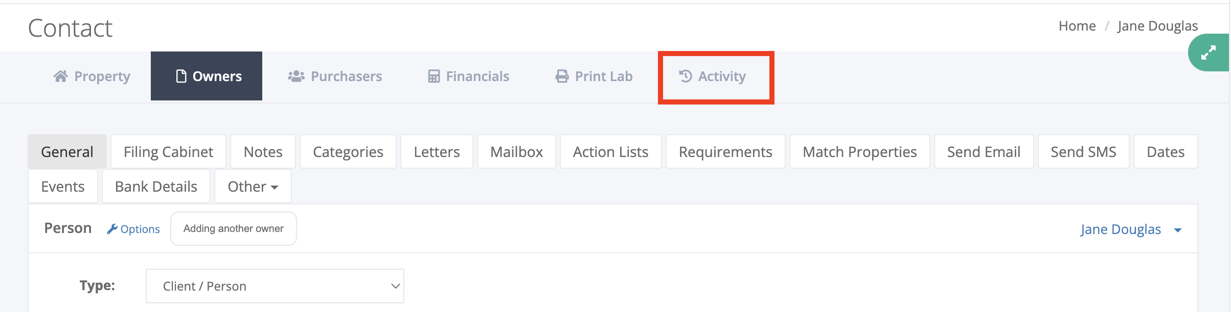Click the Property house icon
Image resolution: width=1231 pixels, height=312 pixels.
pos(60,76)
